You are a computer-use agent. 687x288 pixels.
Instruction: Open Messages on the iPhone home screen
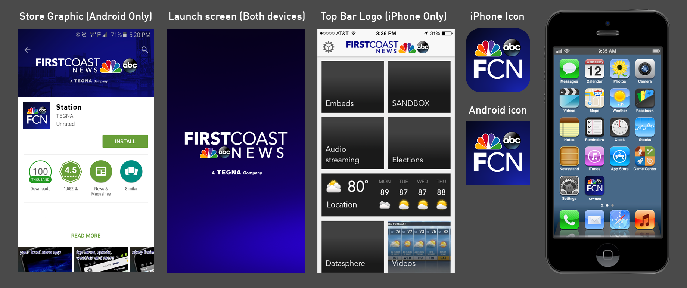569,69
